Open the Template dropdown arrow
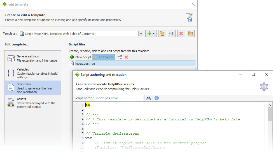This screenshot has height=153, width=273. [x=141, y=34]
